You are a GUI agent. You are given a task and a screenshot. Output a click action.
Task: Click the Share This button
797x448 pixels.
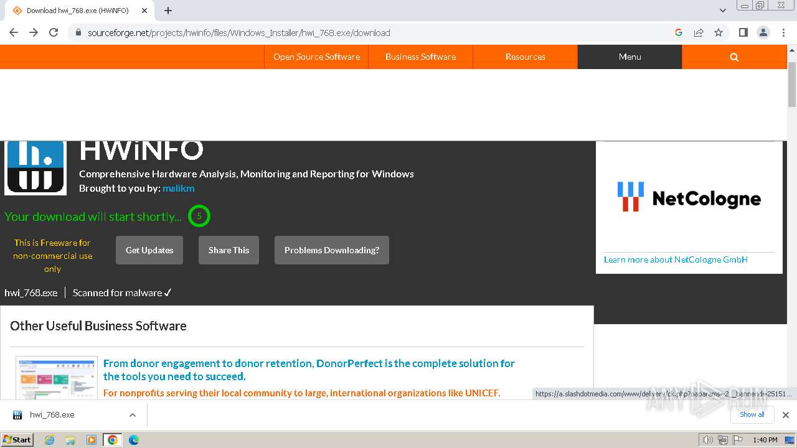(x=229, y=250)
